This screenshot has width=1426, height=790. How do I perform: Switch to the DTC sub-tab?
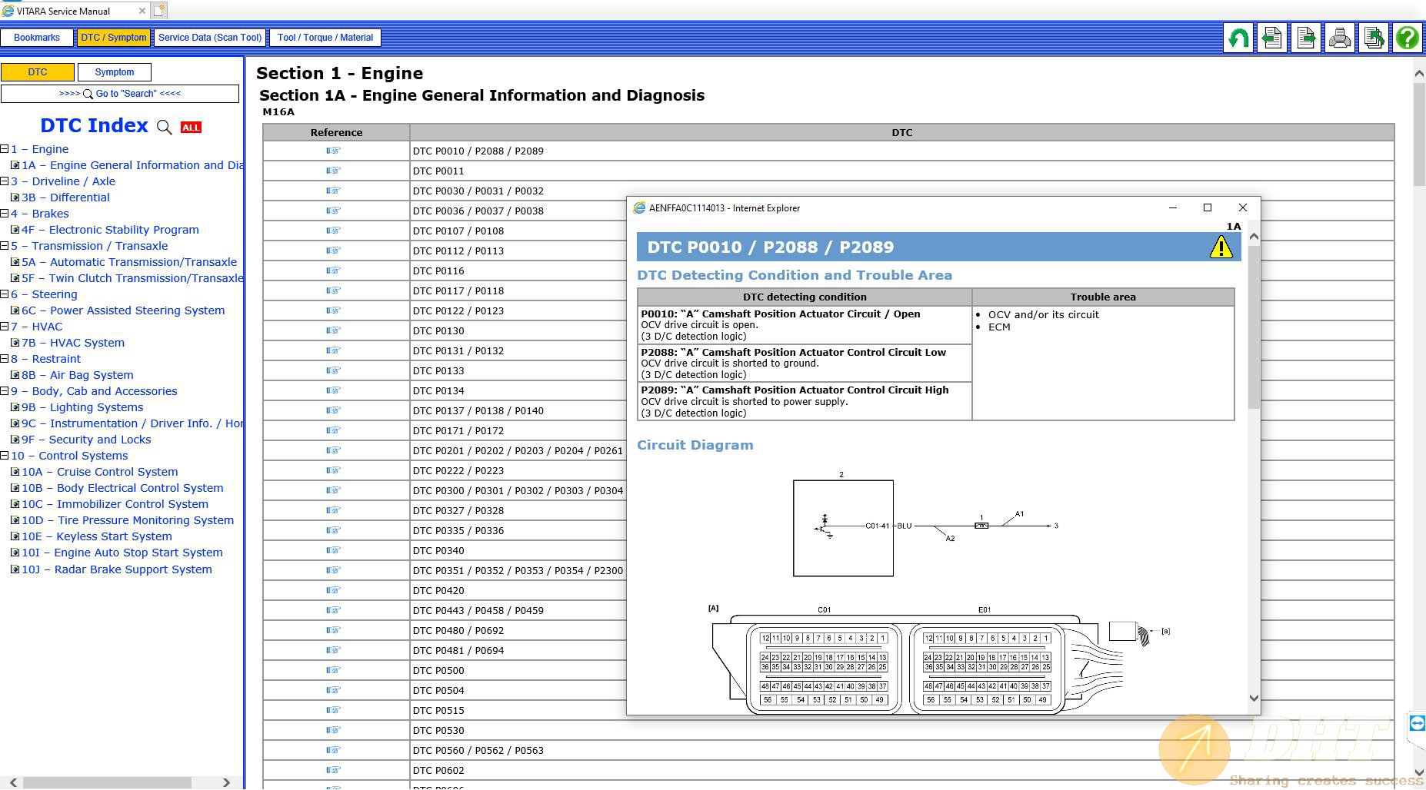click(x=38, y=72)
